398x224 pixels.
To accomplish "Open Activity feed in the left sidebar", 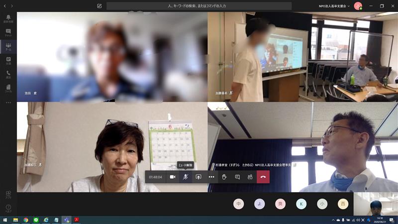I will point(8,19).
